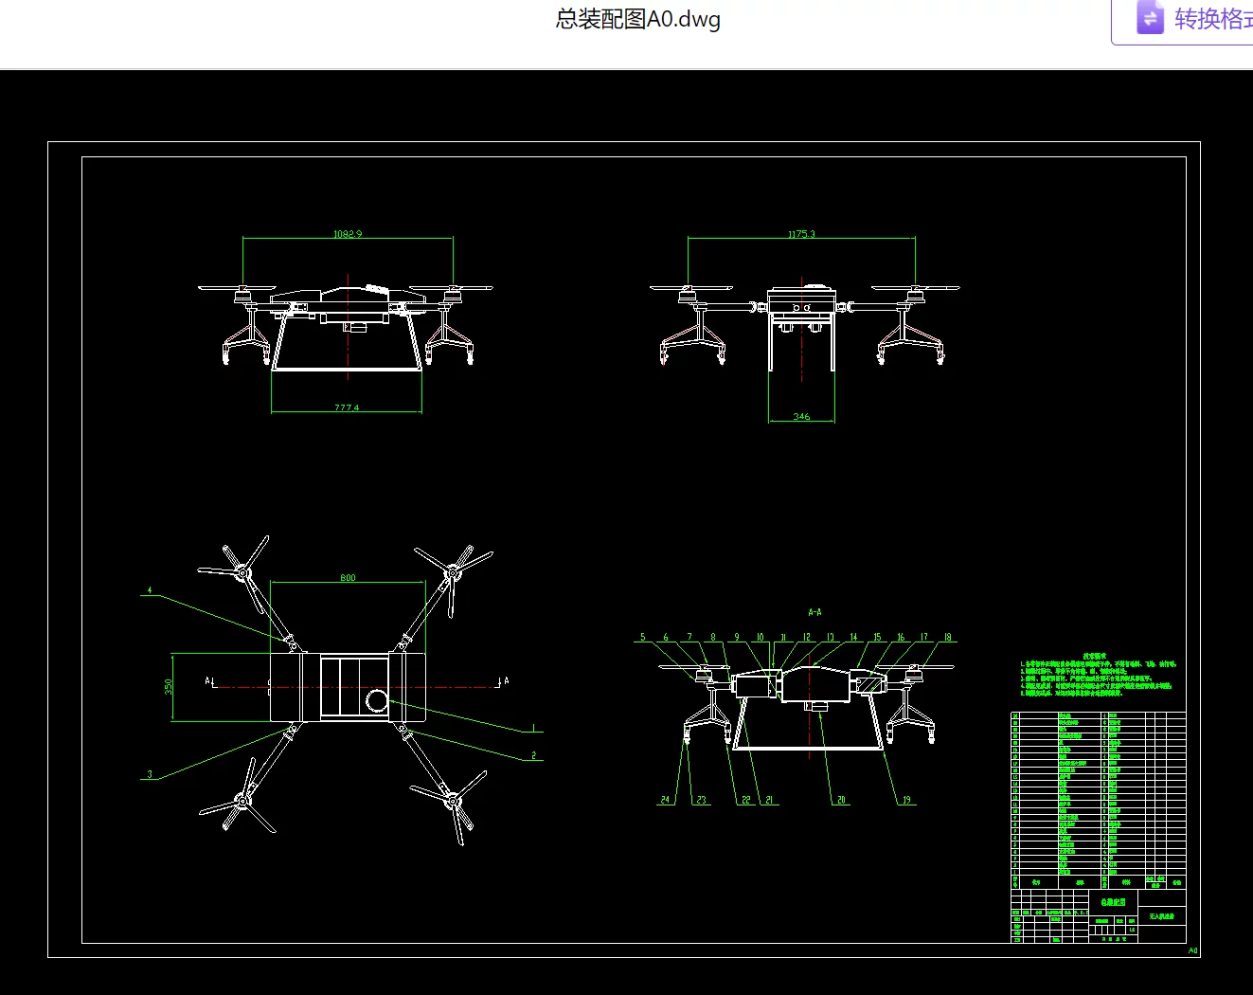The height and width of the screenshot is (995, 1253).
Task: Select the 600 dimension in top view
Action: (348, 577)
